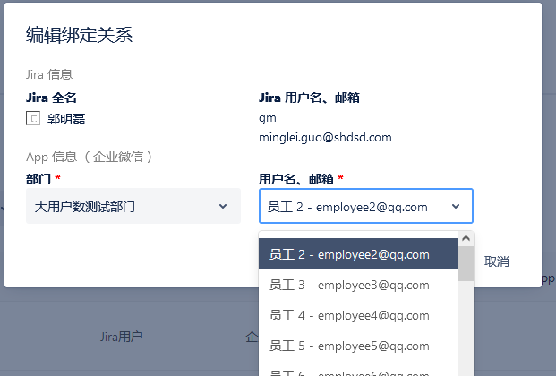
Task: Click the avatar icon next to 郭明磊
Action: [34, 118]
